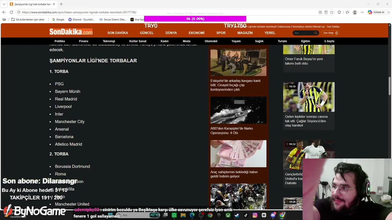Screen dimensions: 392x220
Task: Open the Seviye Sistemi bookmark
Action: click(113, 20)
